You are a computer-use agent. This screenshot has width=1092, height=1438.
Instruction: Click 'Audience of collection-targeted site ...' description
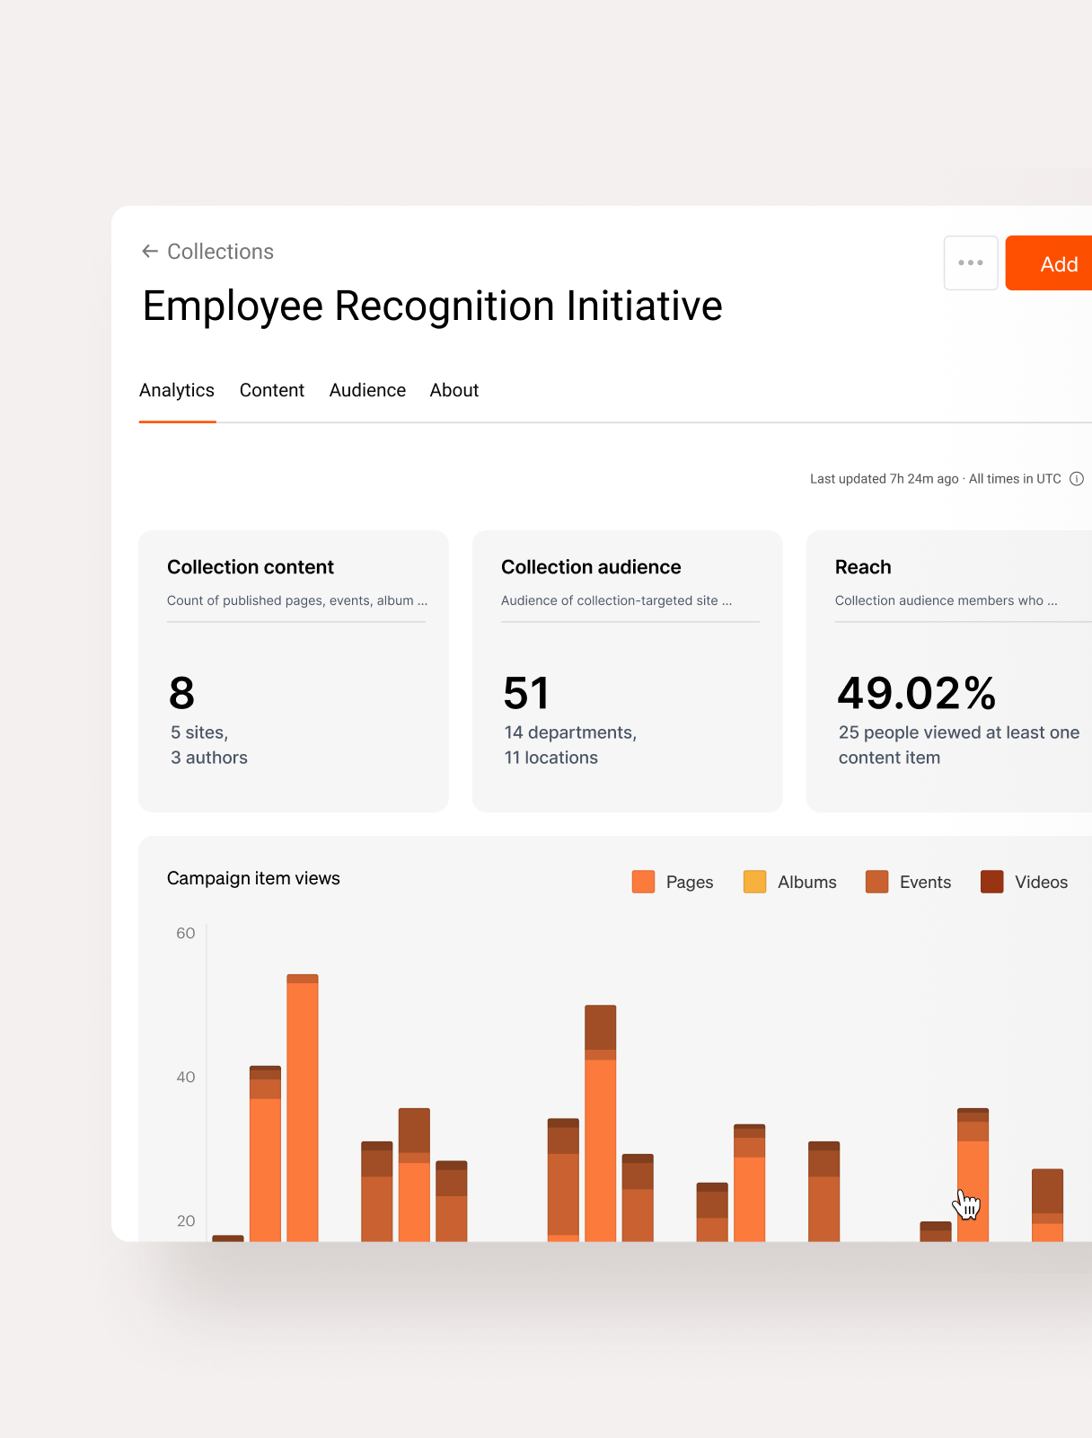pyautogui.click(x=617, y=600)
